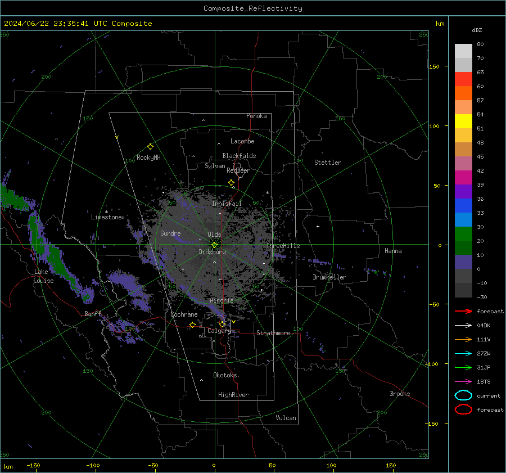The image size is (506, 473).
Task: Click the Hanna town label
Action: (393, 251)
